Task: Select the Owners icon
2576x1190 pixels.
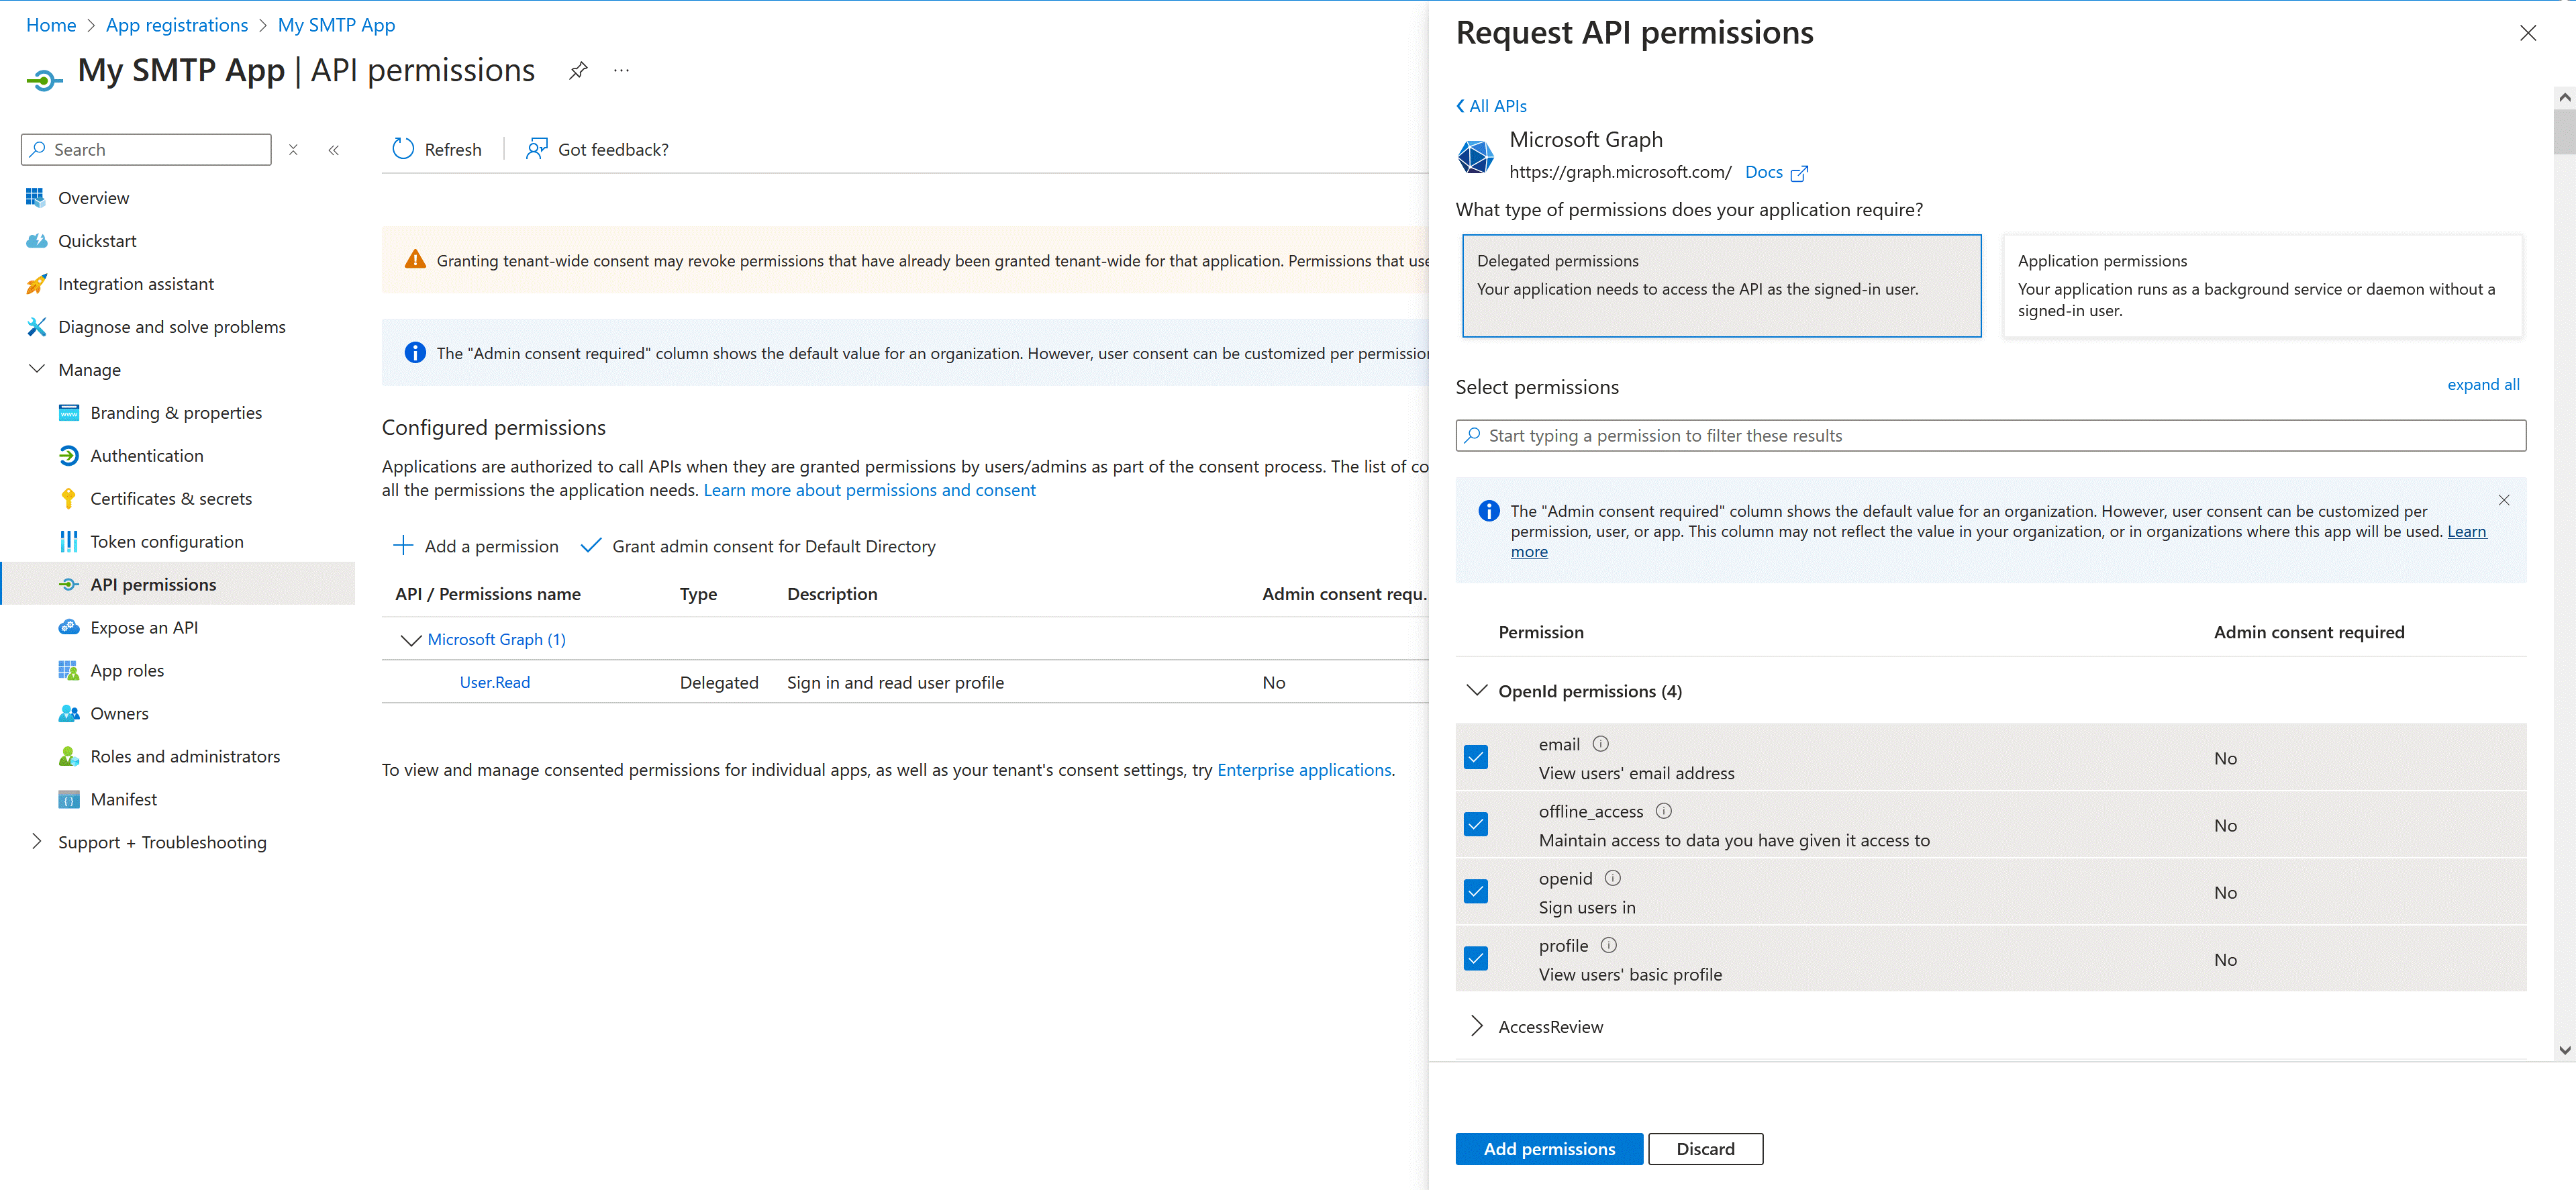Action: [x=68, y=713]
